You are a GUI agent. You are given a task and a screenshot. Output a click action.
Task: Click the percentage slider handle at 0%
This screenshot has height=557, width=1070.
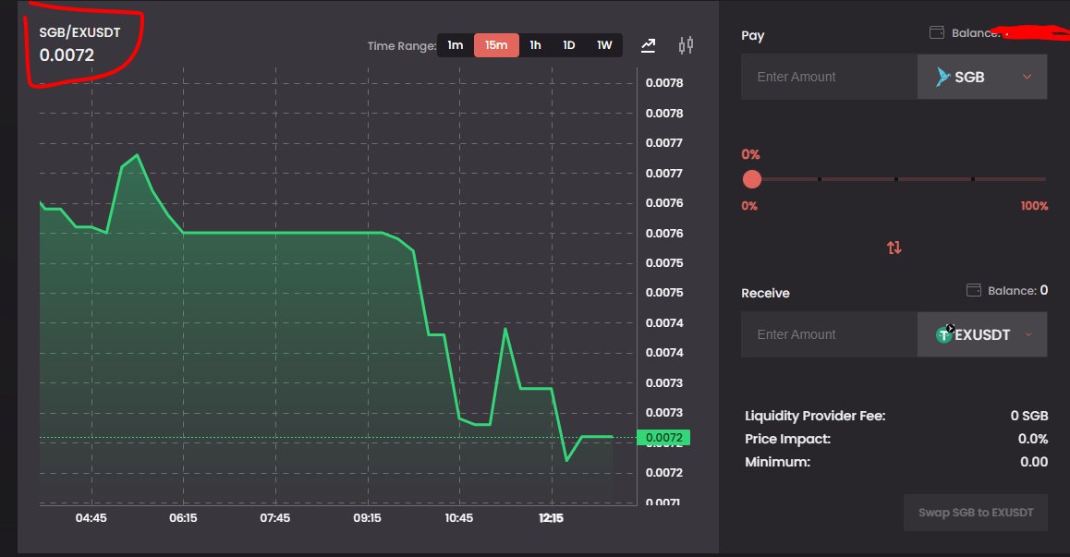(752, 179)
